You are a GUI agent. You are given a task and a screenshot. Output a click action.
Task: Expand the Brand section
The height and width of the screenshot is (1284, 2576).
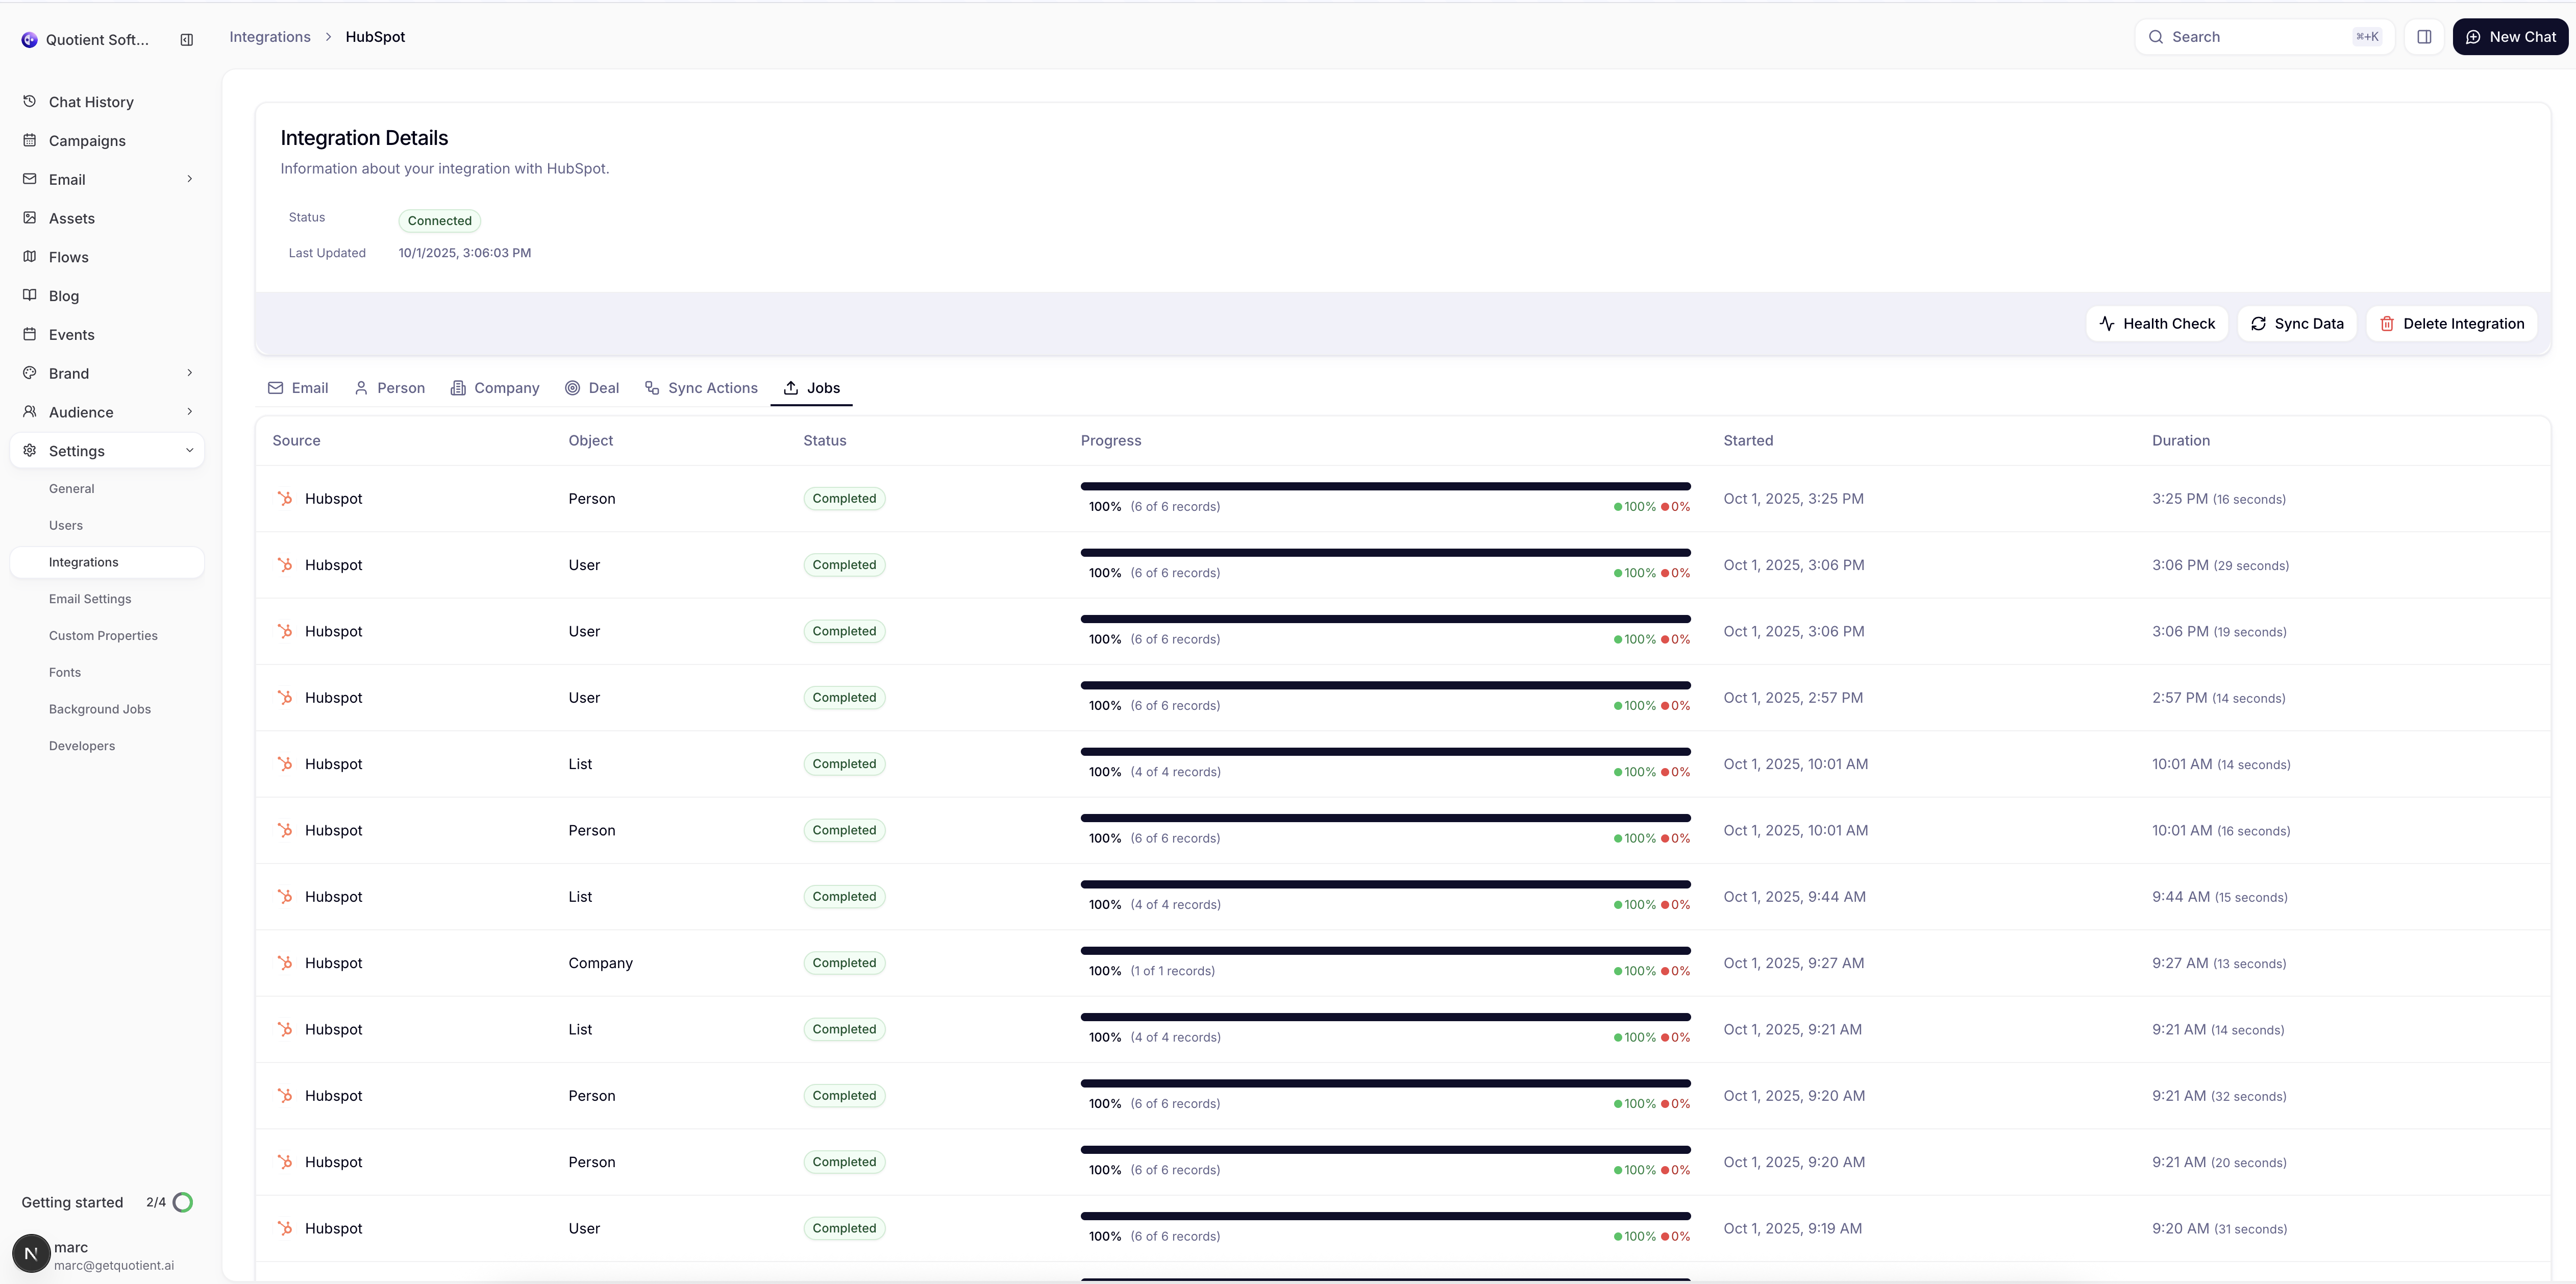(x=190, y=373)
